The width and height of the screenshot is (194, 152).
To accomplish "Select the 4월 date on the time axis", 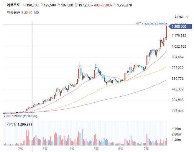I will [72, 149].
